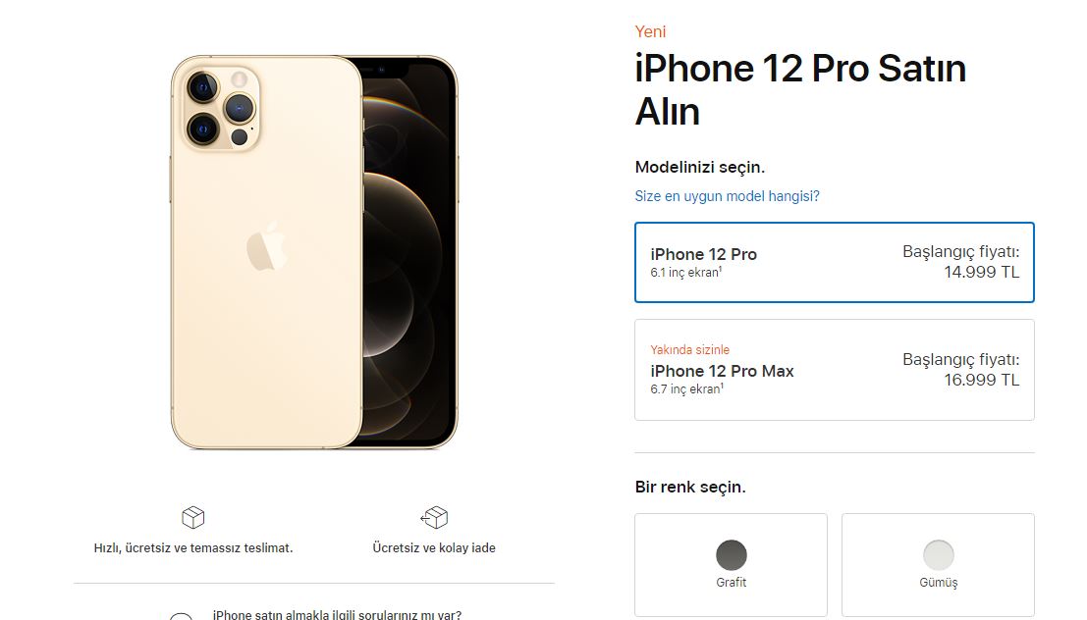Viewport: 1087px width, 620px height.
Task: Click the 'iPhone 12 Pro Satın Alın' heading
Action: coord(800,90)
